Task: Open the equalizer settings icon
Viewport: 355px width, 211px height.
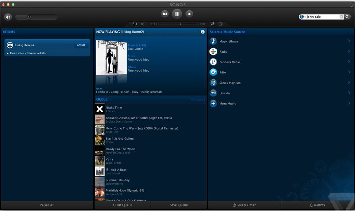Action: point(212,24)
